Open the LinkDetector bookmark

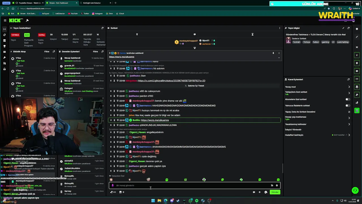[x=58, y=14]
